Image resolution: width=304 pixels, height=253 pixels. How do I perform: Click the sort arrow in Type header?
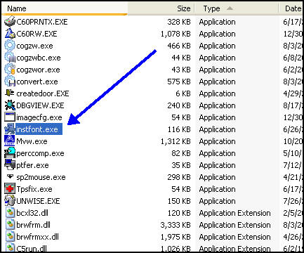(230, 8)
